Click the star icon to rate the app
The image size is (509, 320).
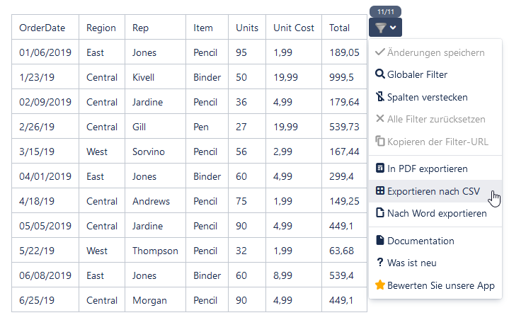tap(379, 285)
